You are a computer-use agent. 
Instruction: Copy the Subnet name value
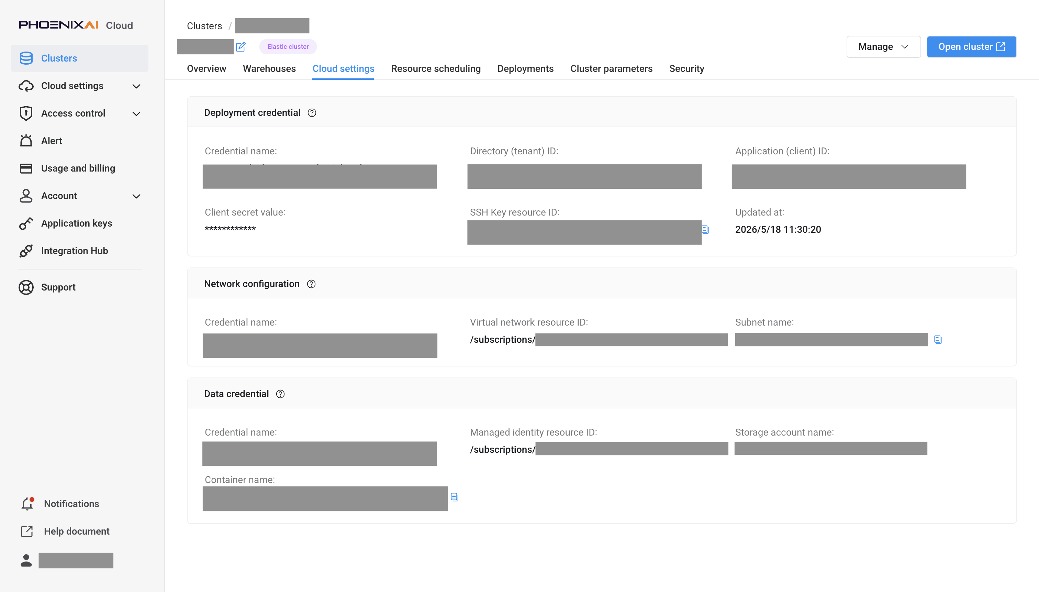pyautogui.click(x=938, y=340)
